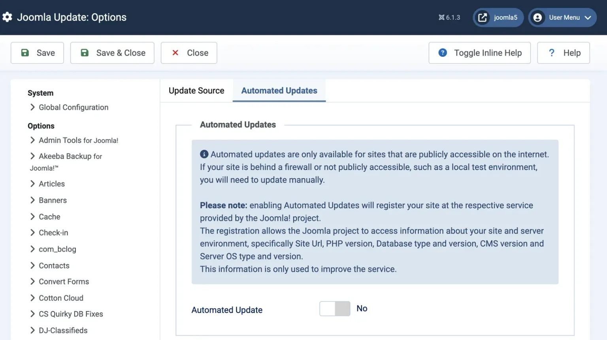Open the Help page
This screenshot has height=340, width=607.
[563, 53]
